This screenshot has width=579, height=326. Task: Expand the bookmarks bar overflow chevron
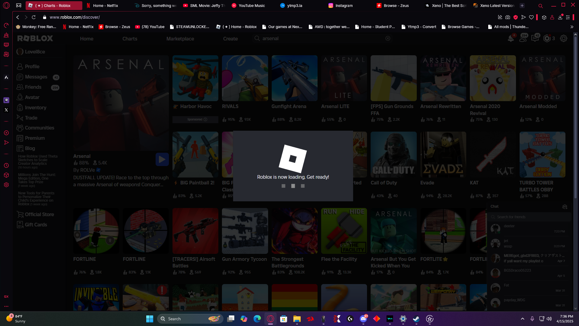pyautogui.click(x=572, y=27)
